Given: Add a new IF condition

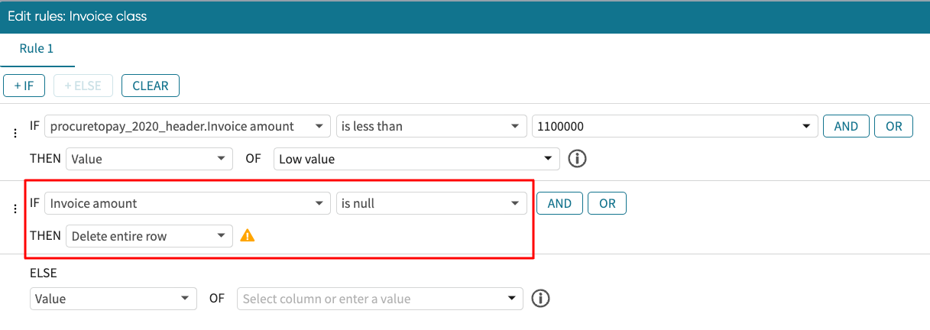Looking at the screenshot, I should click(24, 86).
